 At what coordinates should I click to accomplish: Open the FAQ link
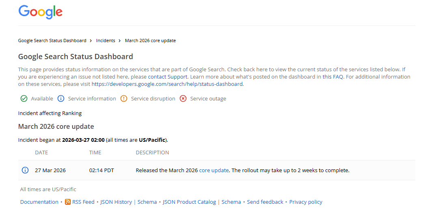338,77
